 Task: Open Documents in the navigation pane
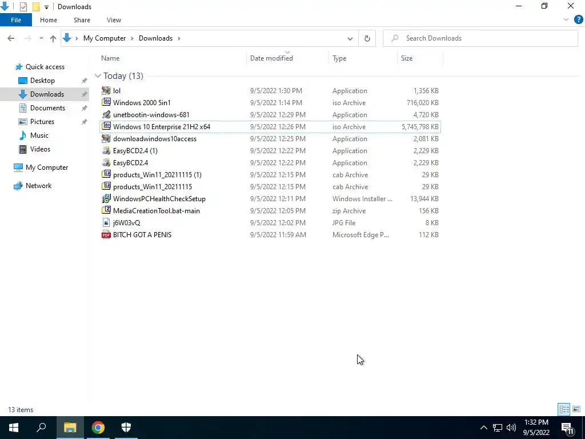[47, 108]
